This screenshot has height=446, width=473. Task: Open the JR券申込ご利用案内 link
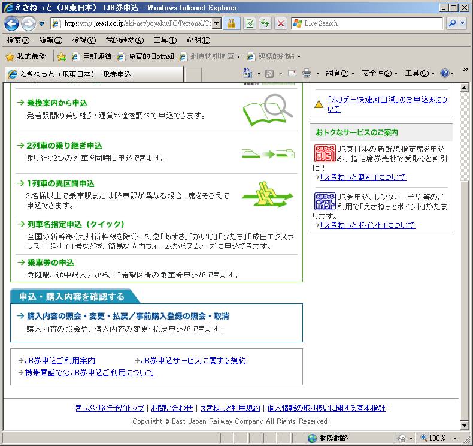tap(60, 361)
